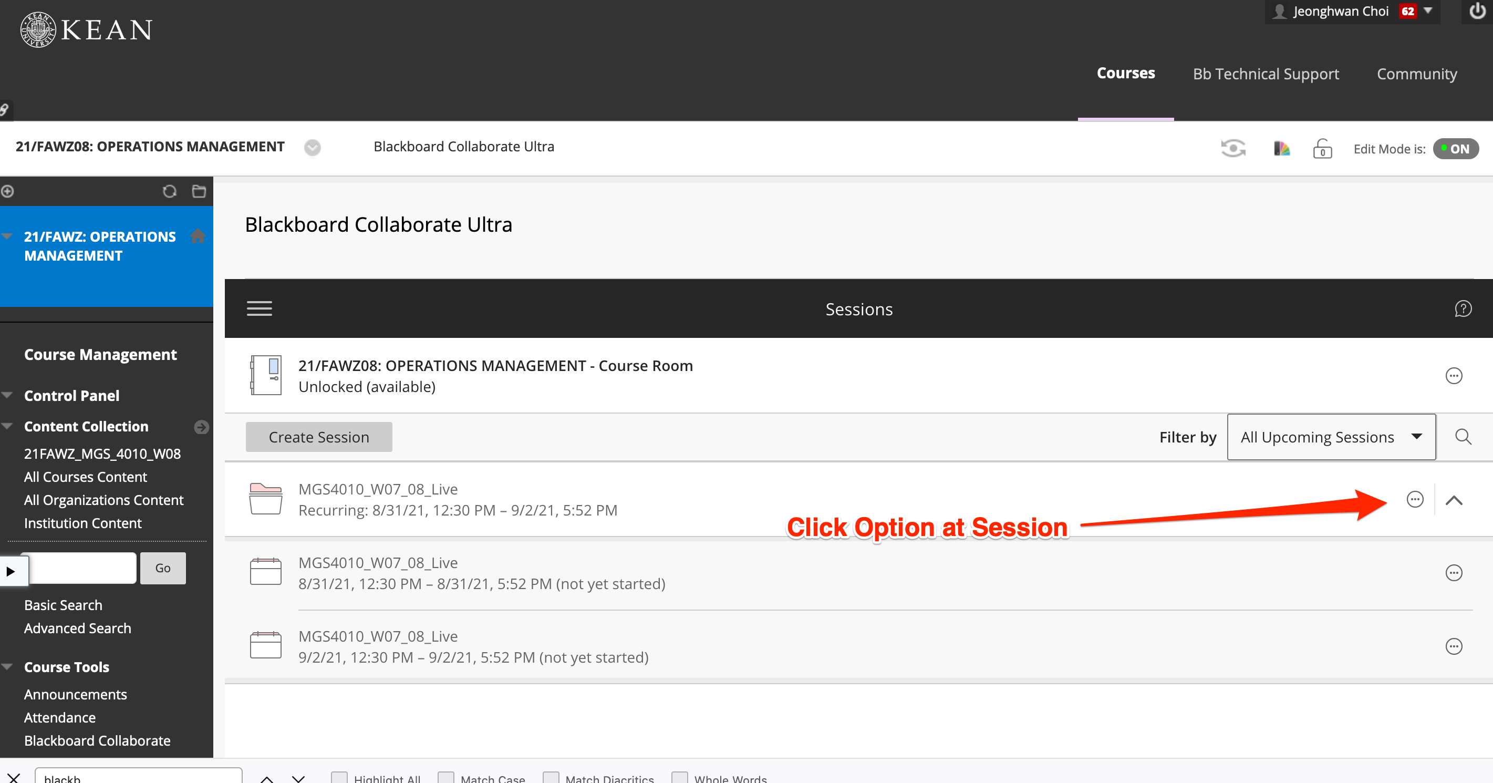Enable Match Case checkbox
1493x783 pixels.
click(x=445, y=777)
